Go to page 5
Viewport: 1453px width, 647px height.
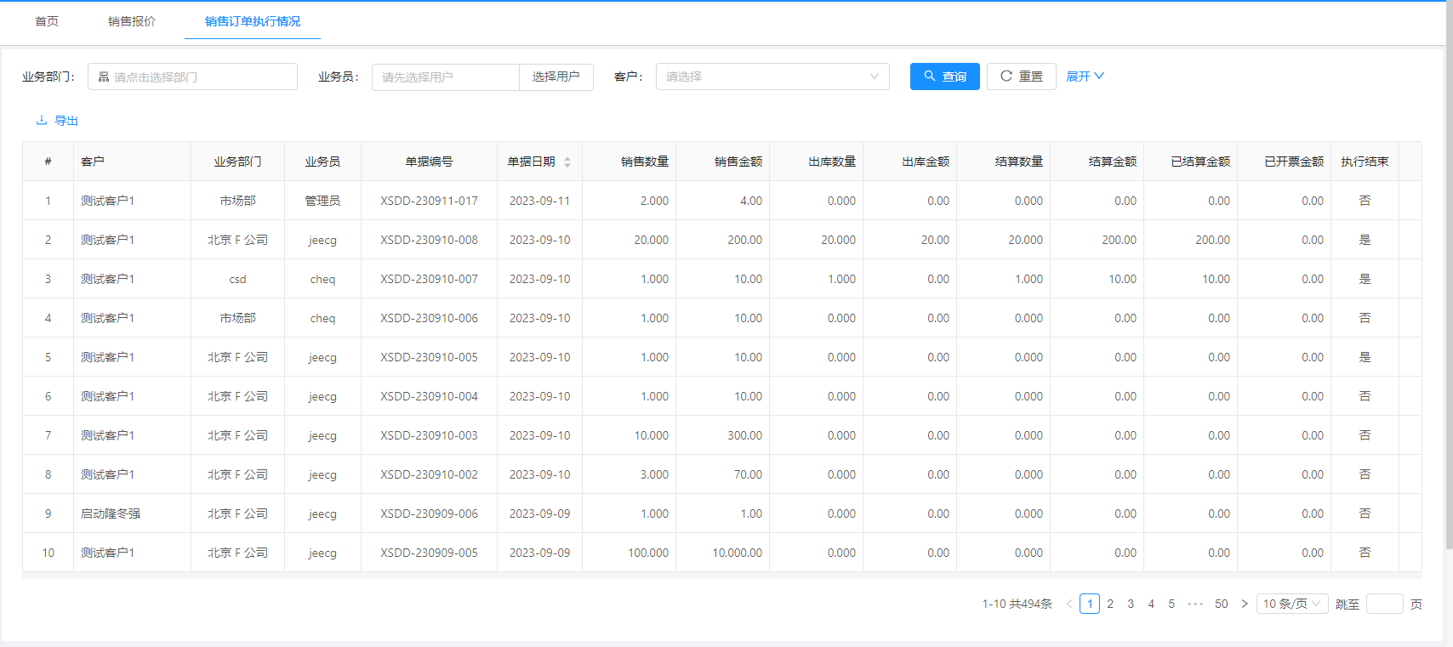[x=1171, y=604]
